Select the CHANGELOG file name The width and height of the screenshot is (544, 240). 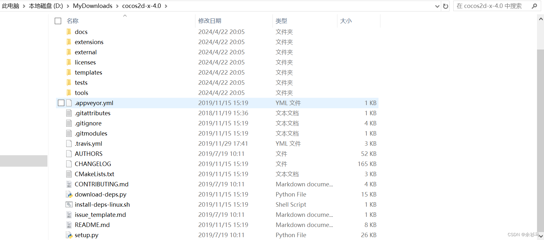tap(93, 164)
